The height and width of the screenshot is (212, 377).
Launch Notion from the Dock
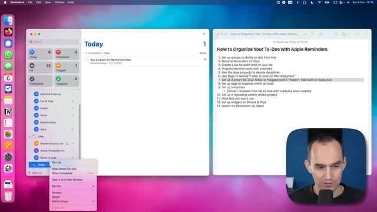(8, 111)
